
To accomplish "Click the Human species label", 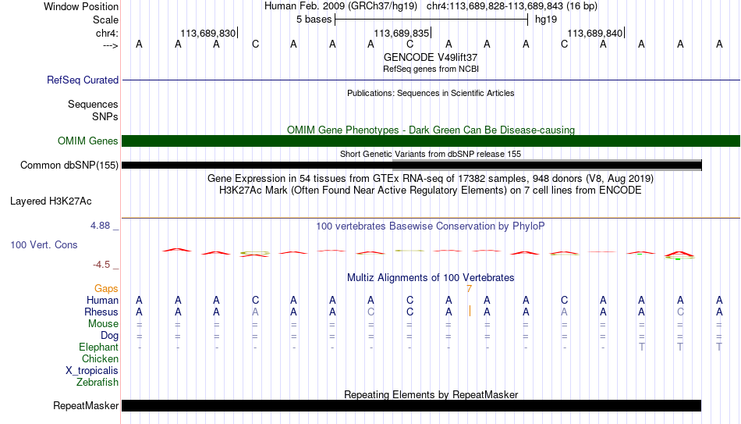I will click(x=102, y=300).
